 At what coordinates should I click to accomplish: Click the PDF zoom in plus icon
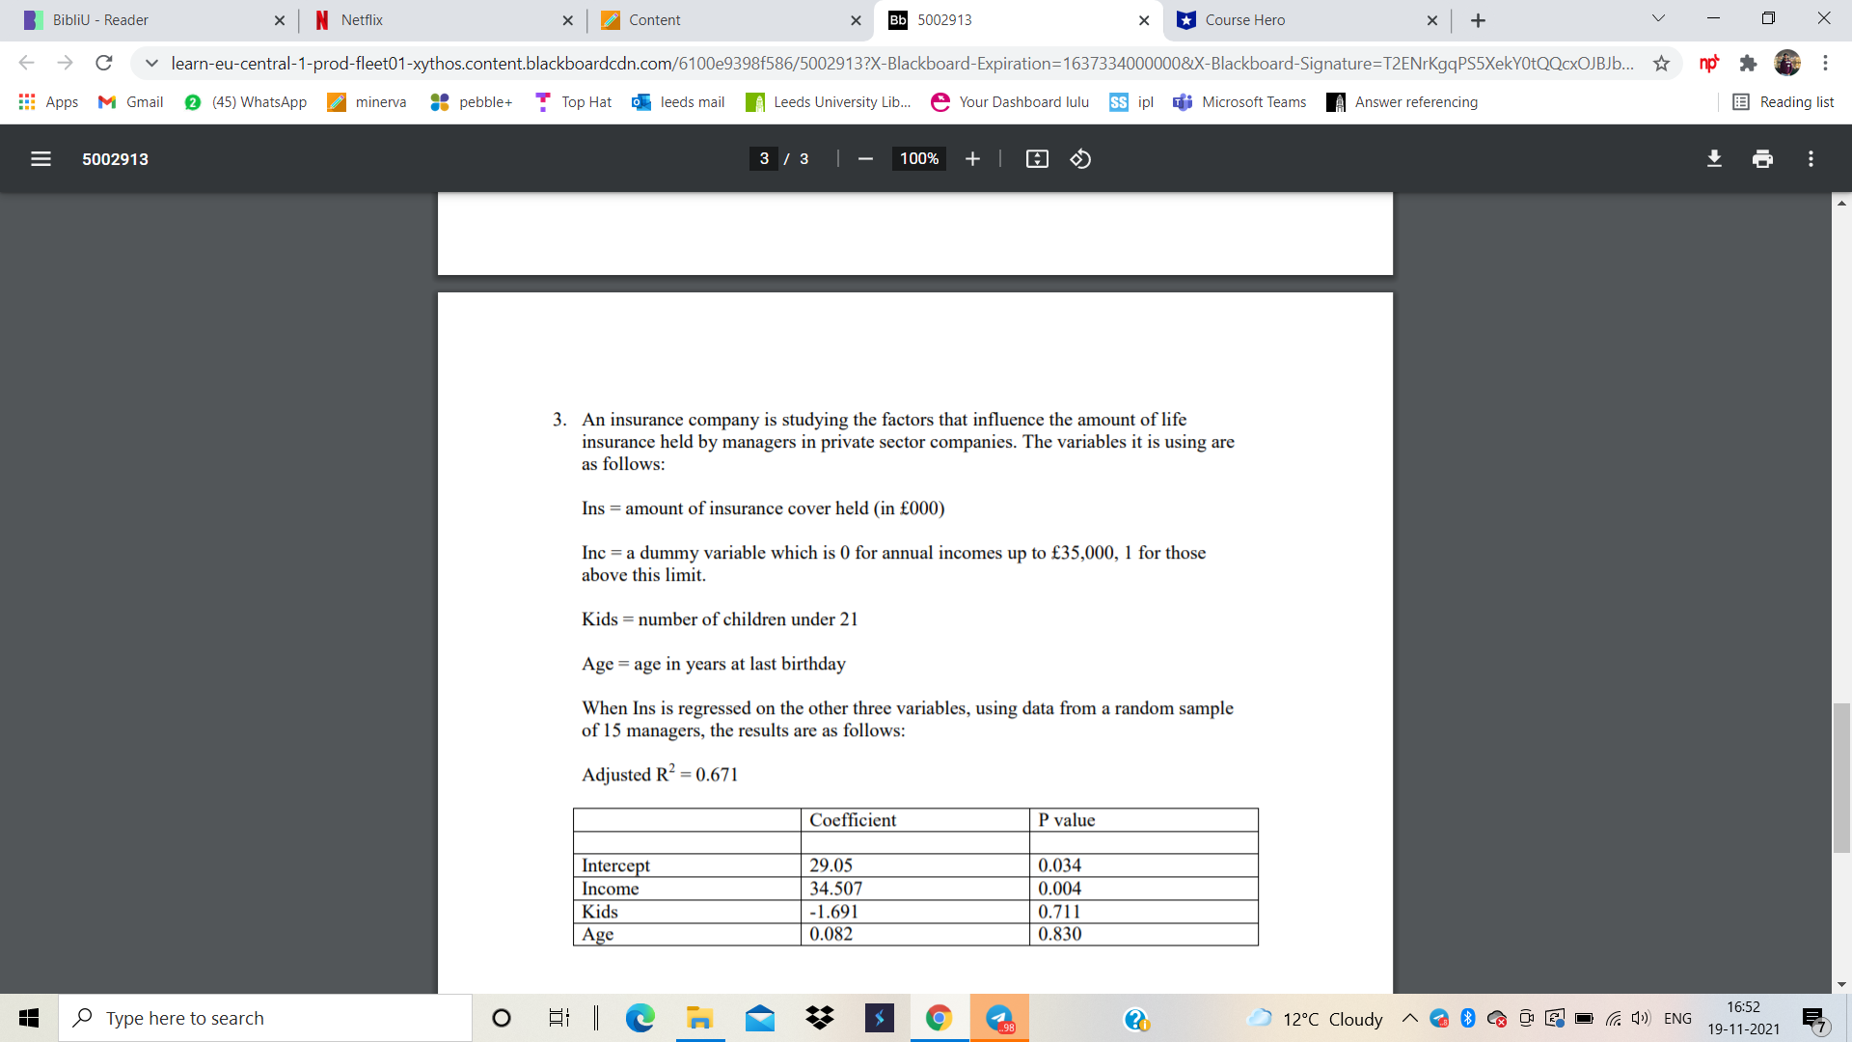point(972,159)
